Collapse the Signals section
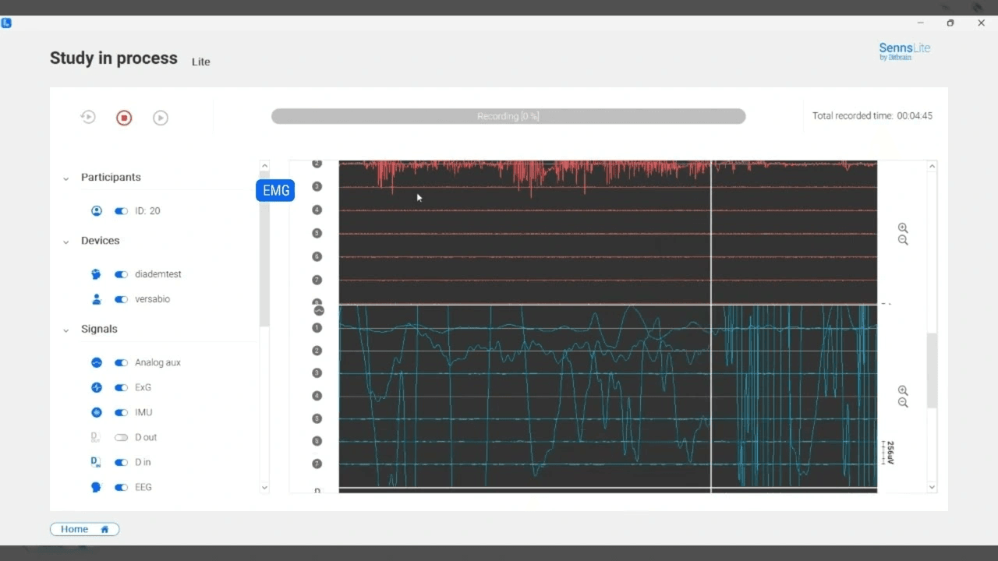 [x=65, y=330]
